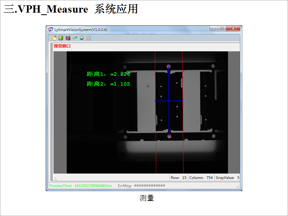Image resolution: width=288 pixels, height=216 pixels.
Task: Click the green checkmark toolbar icon
Action: (75, 38)
